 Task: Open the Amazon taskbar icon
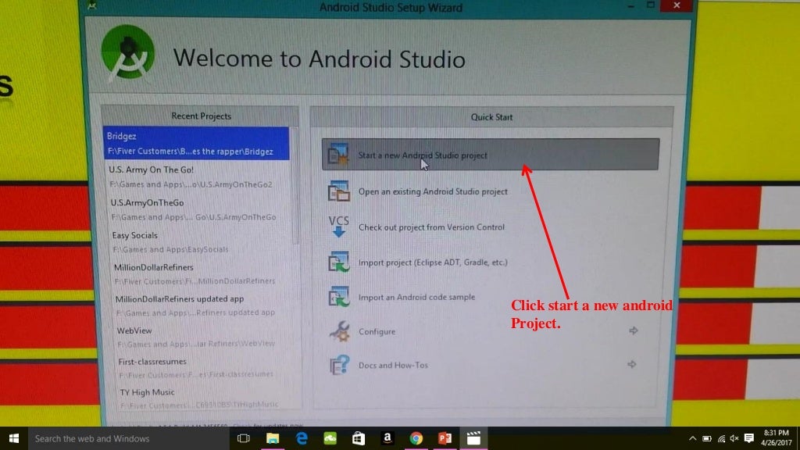(387, 438)
